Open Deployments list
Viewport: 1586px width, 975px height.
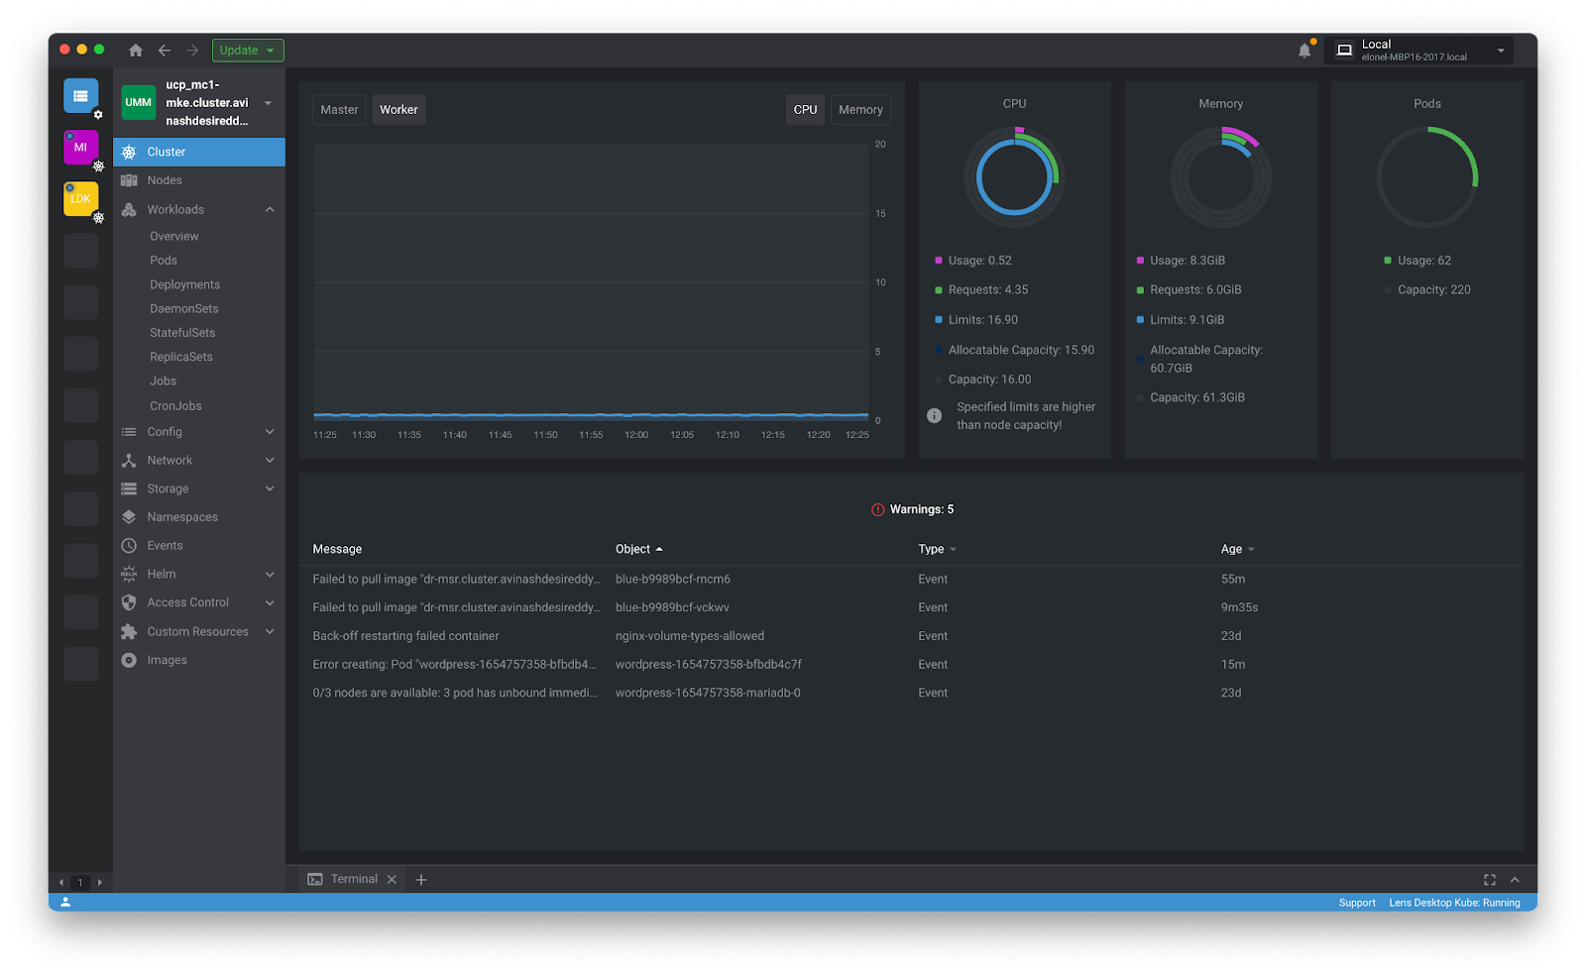[x=184, y=285]
